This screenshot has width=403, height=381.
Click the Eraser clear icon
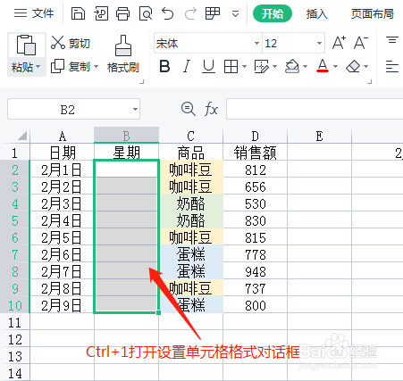353,66
